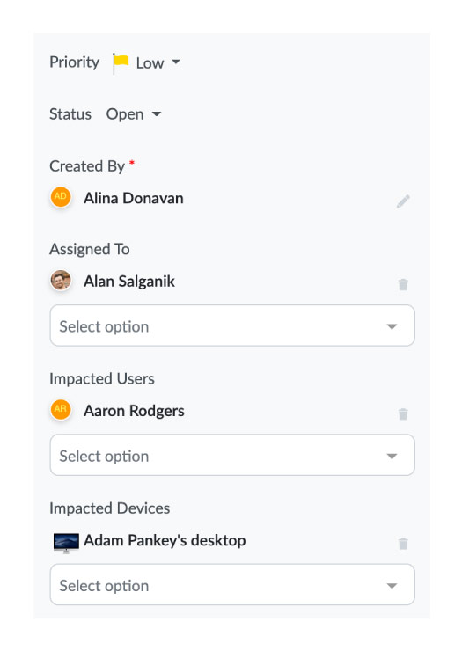Click the Alan Salganik name link

pos(129,282)
